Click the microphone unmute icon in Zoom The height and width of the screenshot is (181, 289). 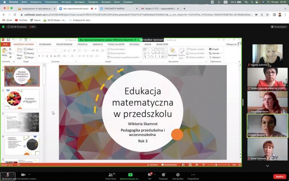[x=7, y=174]
